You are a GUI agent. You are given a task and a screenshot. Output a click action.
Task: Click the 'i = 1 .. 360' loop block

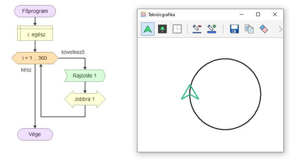pyautogui.click(x=35, y=58)
